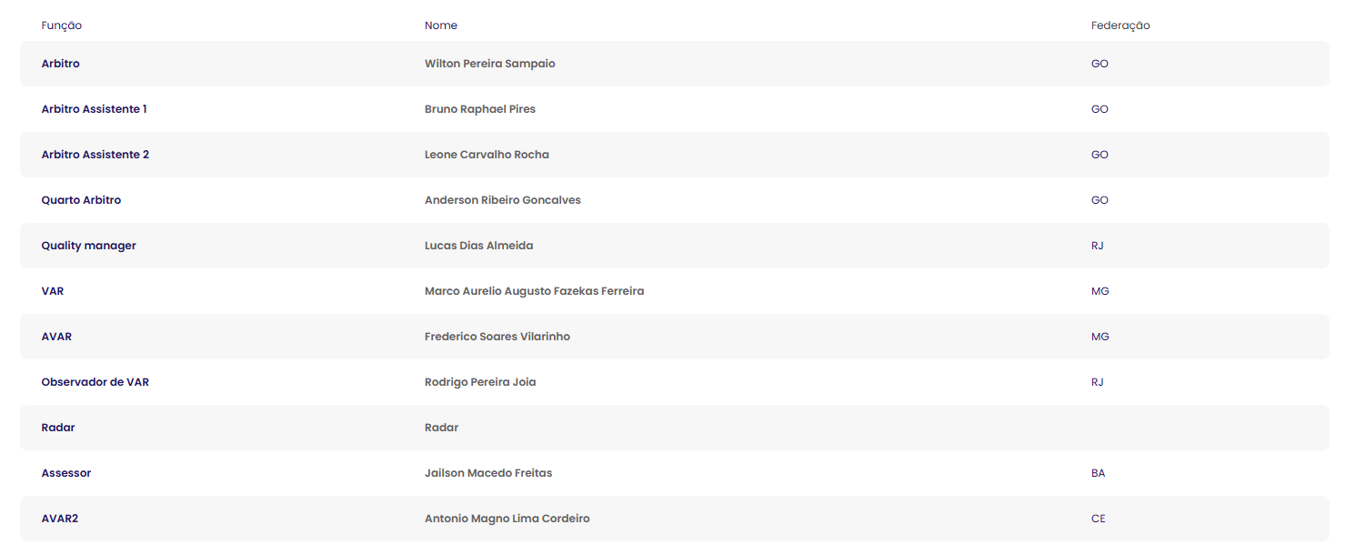The image size is (1356, 555).
Task: Click Marco Aurelio Augusto Fazekas Ferreira
Action: coord(535,291)
